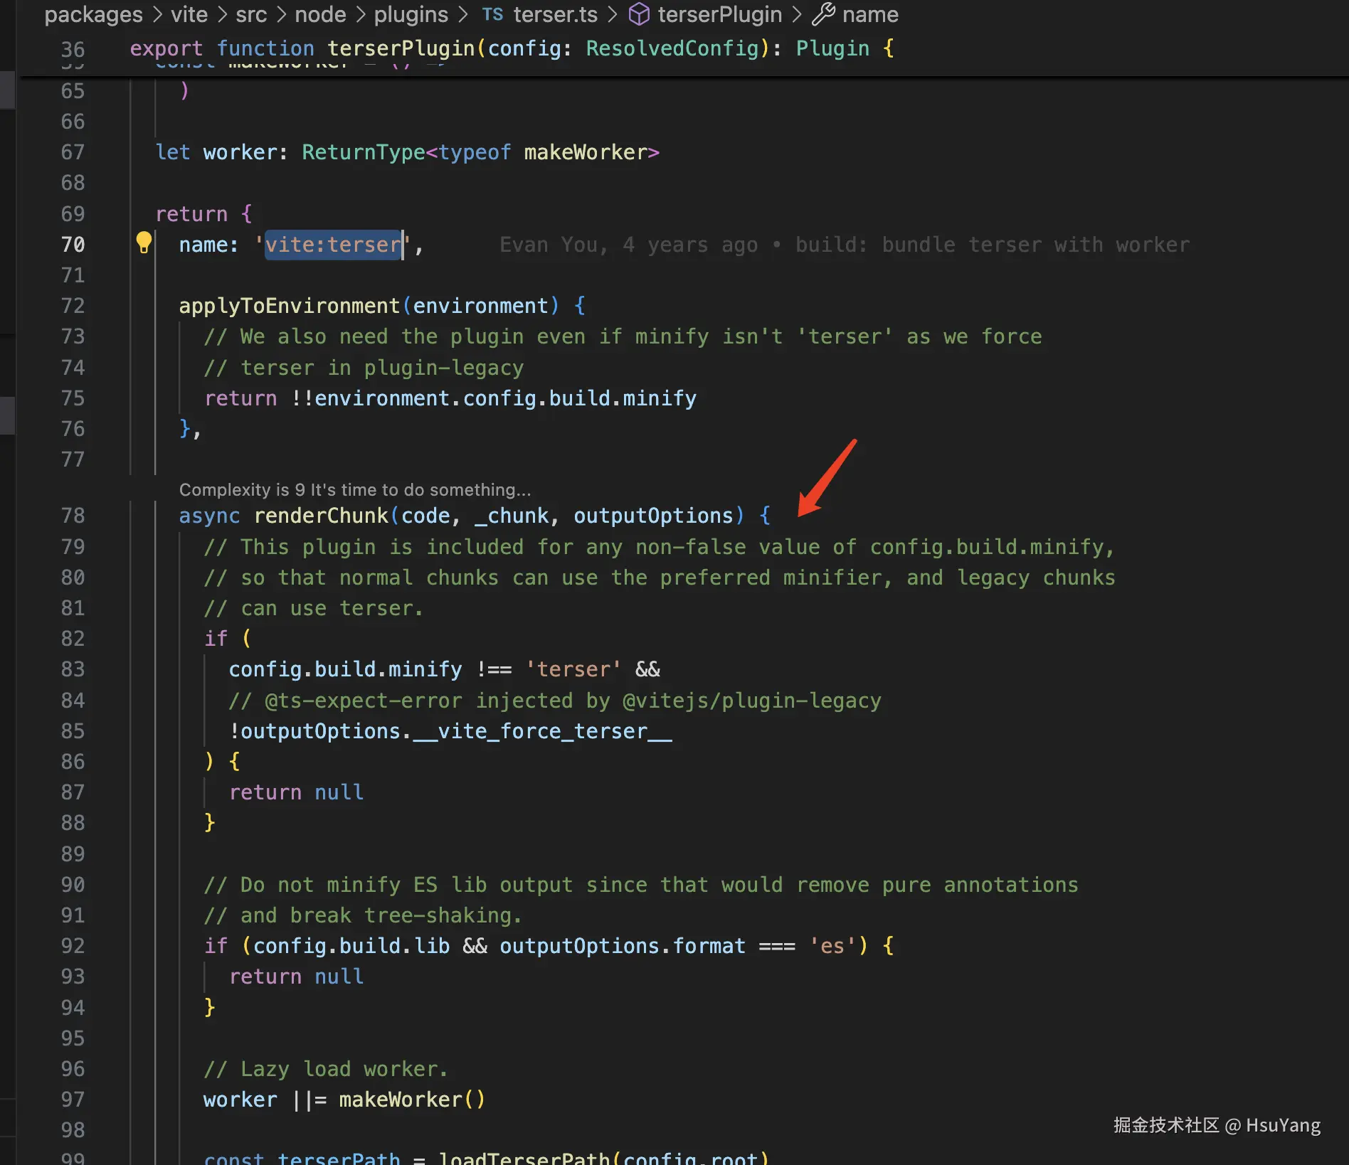Click 'worker ||= makeWorker()' statement
1349x1165 pixels.
click(344, 1100)
